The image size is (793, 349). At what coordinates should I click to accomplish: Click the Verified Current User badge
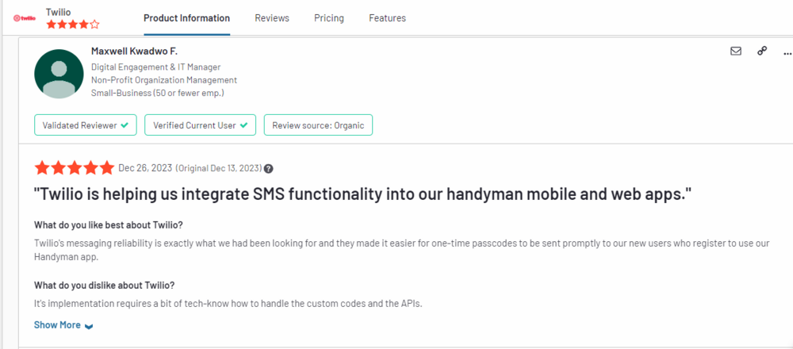point(201,125)
